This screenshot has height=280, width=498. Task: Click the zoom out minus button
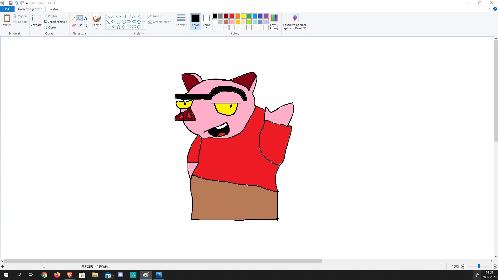coord(463,267)
